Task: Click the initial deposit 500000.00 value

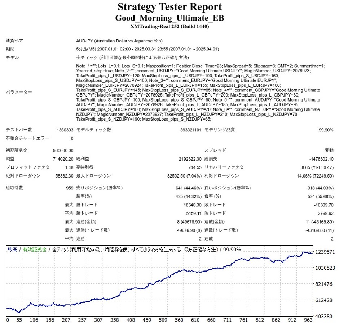Action: click(63, 151)
